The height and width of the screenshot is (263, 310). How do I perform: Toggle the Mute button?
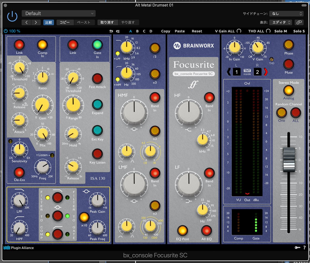click(289, 64)
